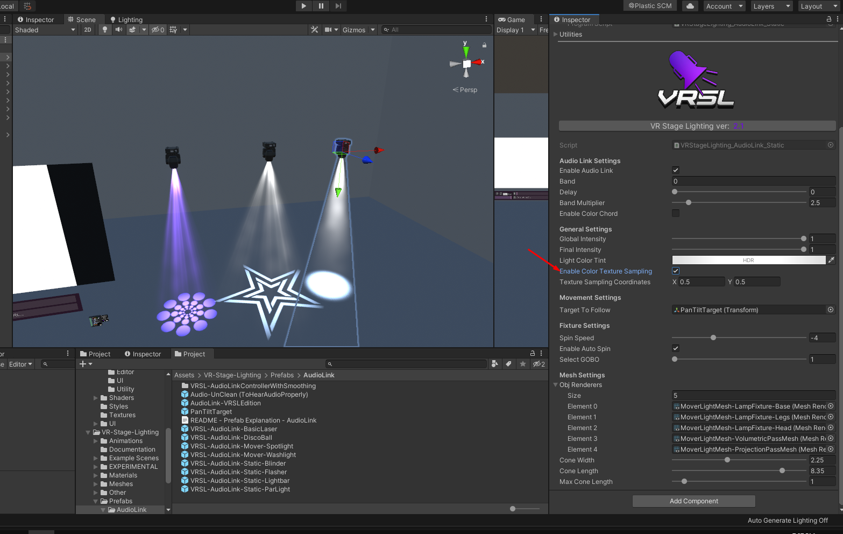
Task: Toggle Enable Color Chord checkbox
Action: click(676, 213)
